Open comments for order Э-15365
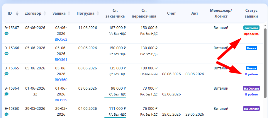Image resolution: width=268 pixels, height=118 pixels. (x=6, y=74)
